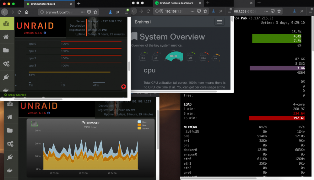Click System Overview heading in netdata
This screenshot has height=180, width=314.
(172, 37)
